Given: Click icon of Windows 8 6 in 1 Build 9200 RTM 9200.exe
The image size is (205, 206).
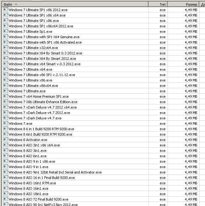Looking at the screenshot, I should (x=6, y=129).
